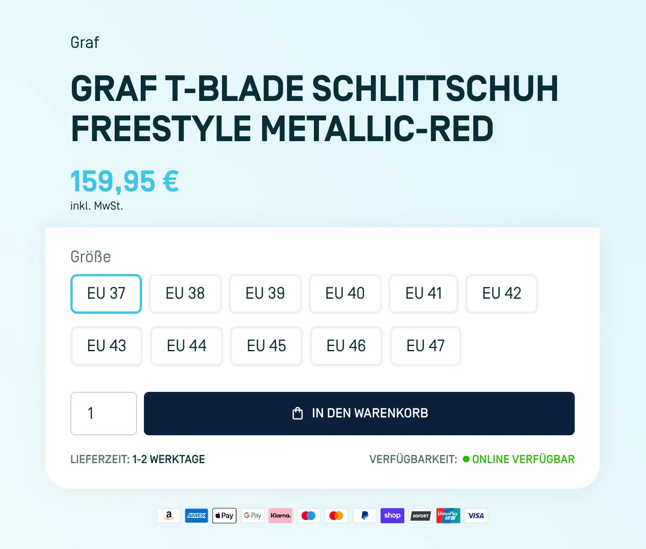Image resolution: width=646 pixels, height=549 pixels.
Task: Add item via In den Warenkorb button
Action: tap(359, 413)
